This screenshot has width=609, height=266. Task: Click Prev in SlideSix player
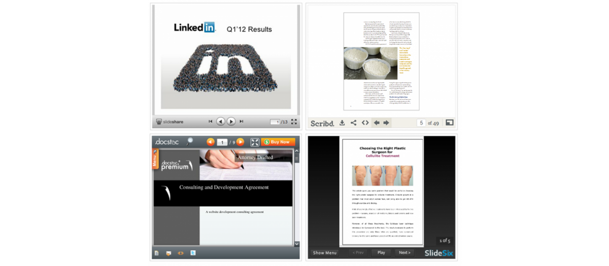(358, 253)
